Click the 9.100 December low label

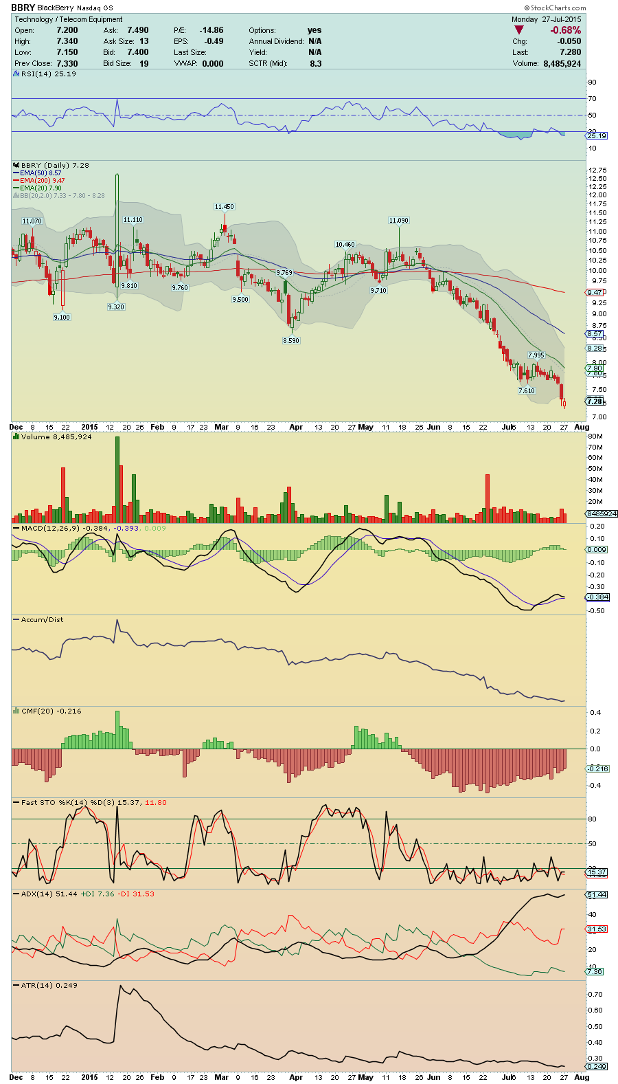click(62, 317)
